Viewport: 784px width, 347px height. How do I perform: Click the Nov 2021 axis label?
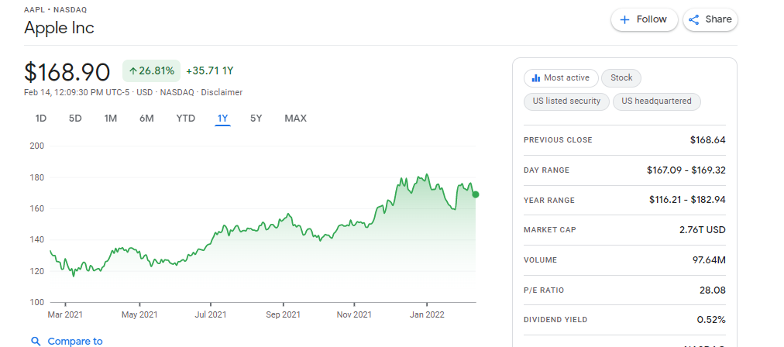(x=354, y=314)
